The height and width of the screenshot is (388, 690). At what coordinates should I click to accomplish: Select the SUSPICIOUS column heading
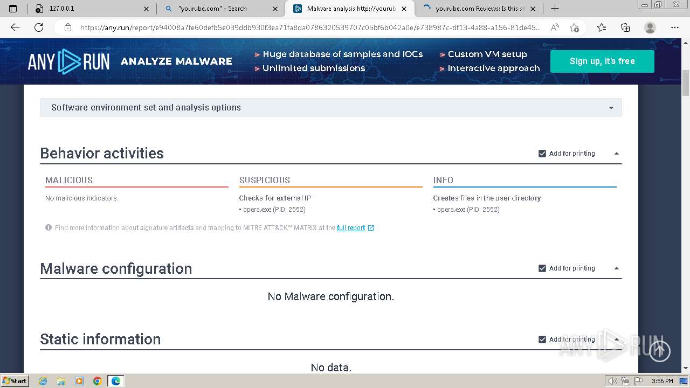[265, 180]
